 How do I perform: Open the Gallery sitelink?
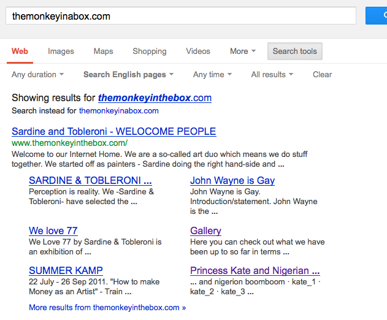point(205,230)
